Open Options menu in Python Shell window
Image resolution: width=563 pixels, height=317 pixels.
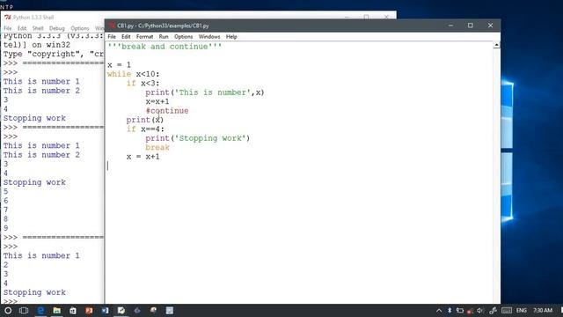[80, 28]
